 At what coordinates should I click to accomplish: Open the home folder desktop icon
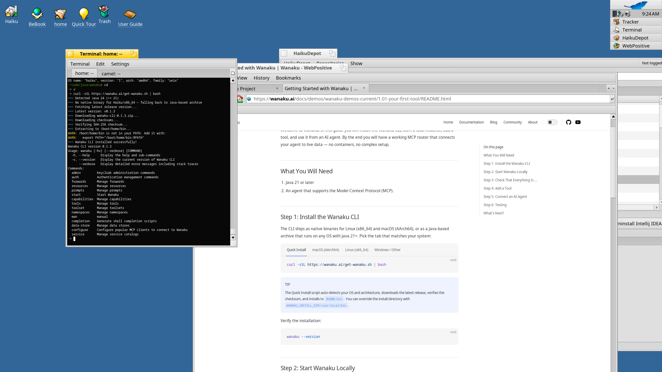click(61, 17)
